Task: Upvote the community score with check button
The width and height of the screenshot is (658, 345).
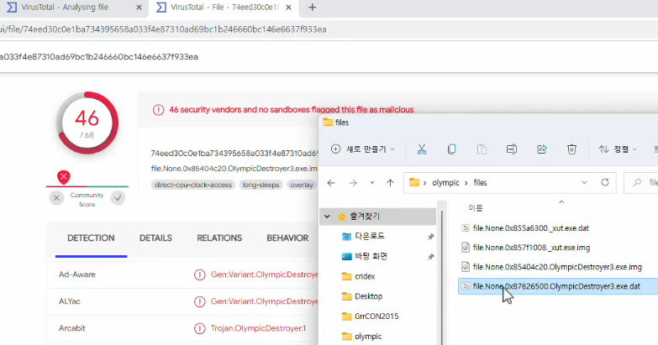Action: pyautogui.click(x=118, y=198)
